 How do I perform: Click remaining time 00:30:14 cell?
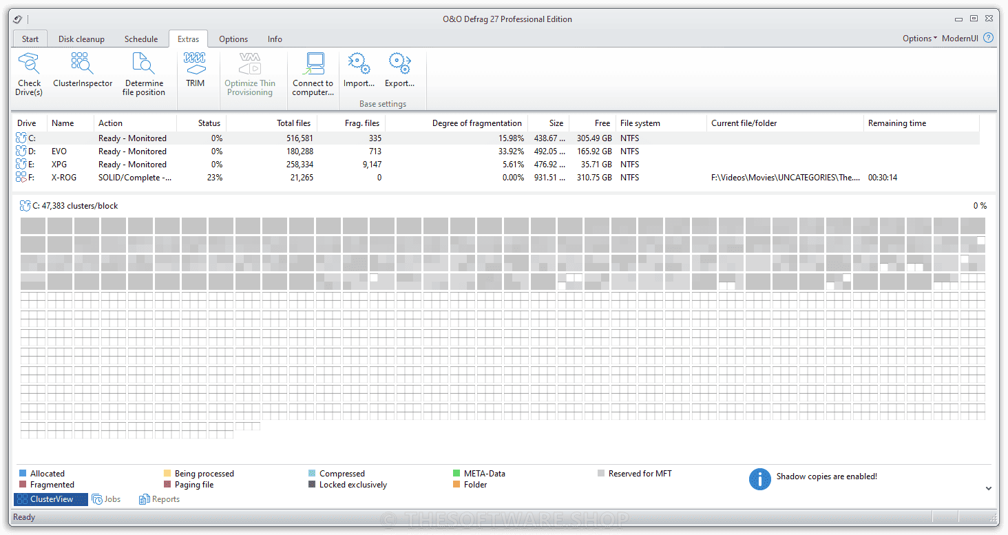[x=883, y=178]
